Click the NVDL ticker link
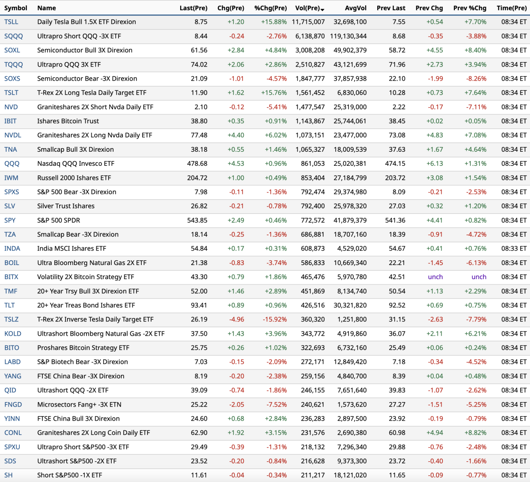 (12, 135)
